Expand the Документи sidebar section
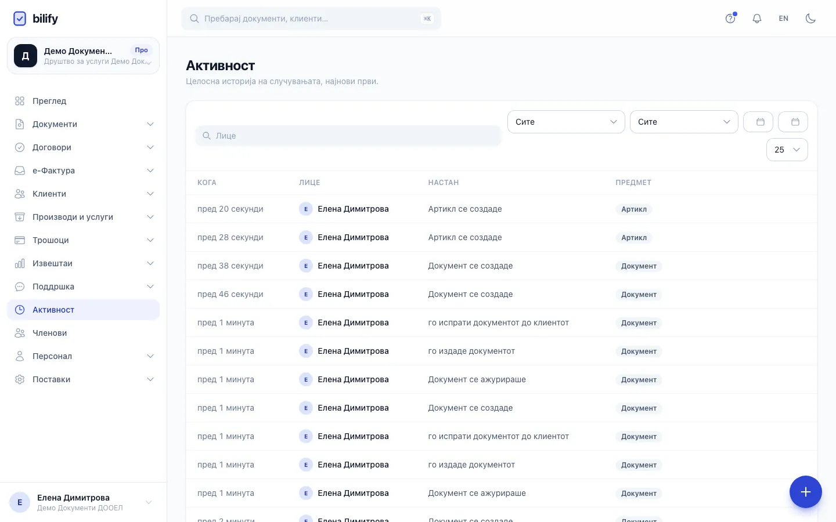The height and width of the screenshot is (522, 836). point(84,124)
